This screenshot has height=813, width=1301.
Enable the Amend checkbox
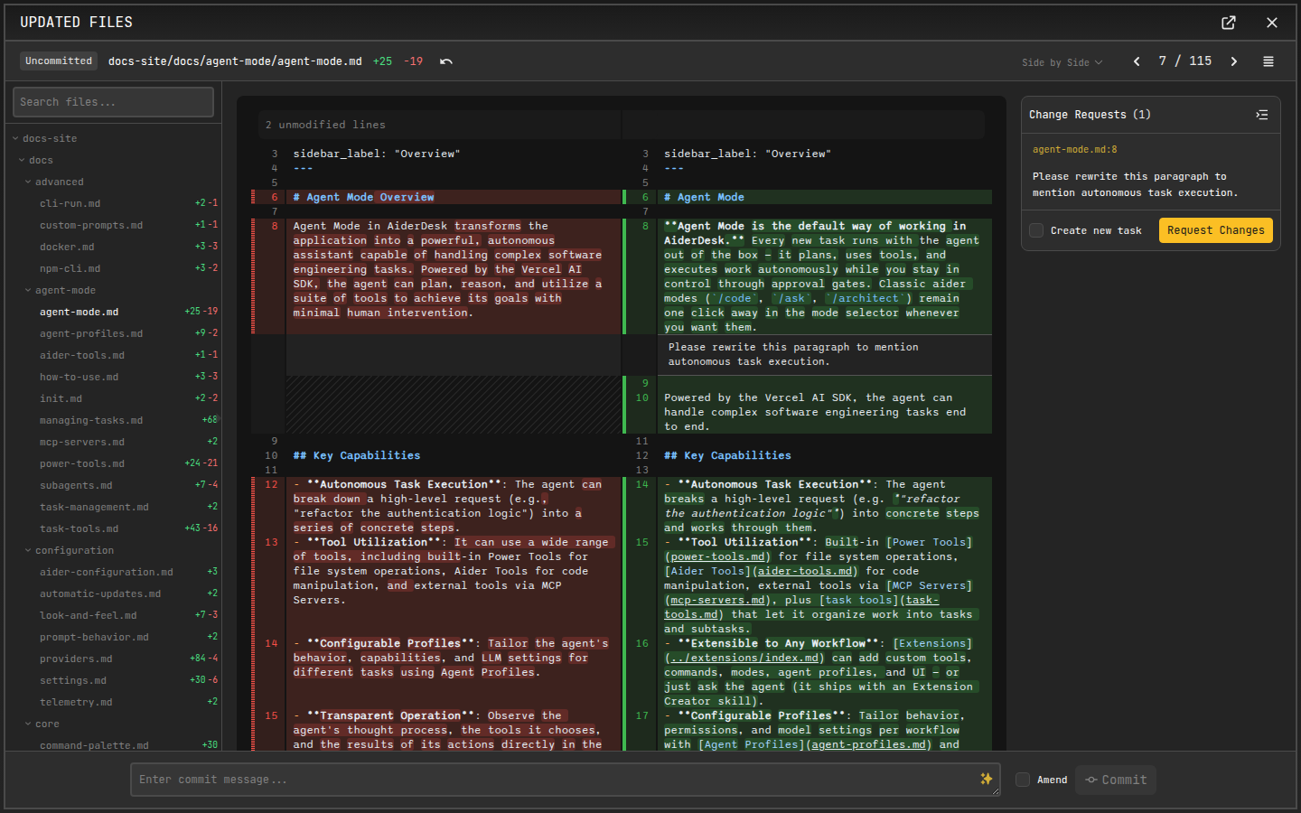click(x=1023, y=780)
